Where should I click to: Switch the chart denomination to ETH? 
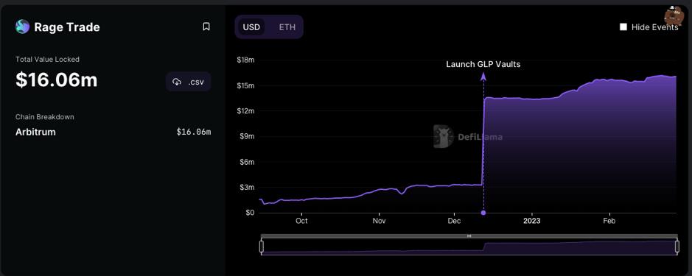[x=287, y=27]
